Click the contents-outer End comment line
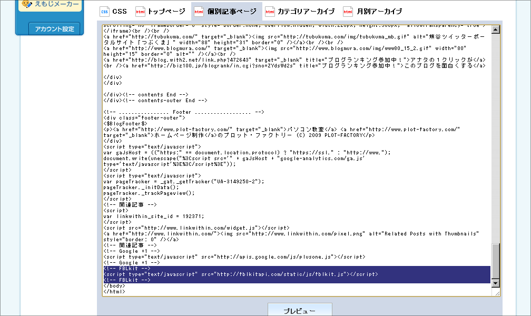 155,101
